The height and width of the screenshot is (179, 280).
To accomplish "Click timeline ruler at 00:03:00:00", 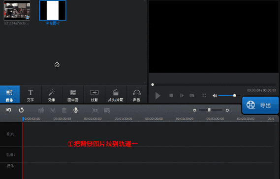I will click(215, 119).
